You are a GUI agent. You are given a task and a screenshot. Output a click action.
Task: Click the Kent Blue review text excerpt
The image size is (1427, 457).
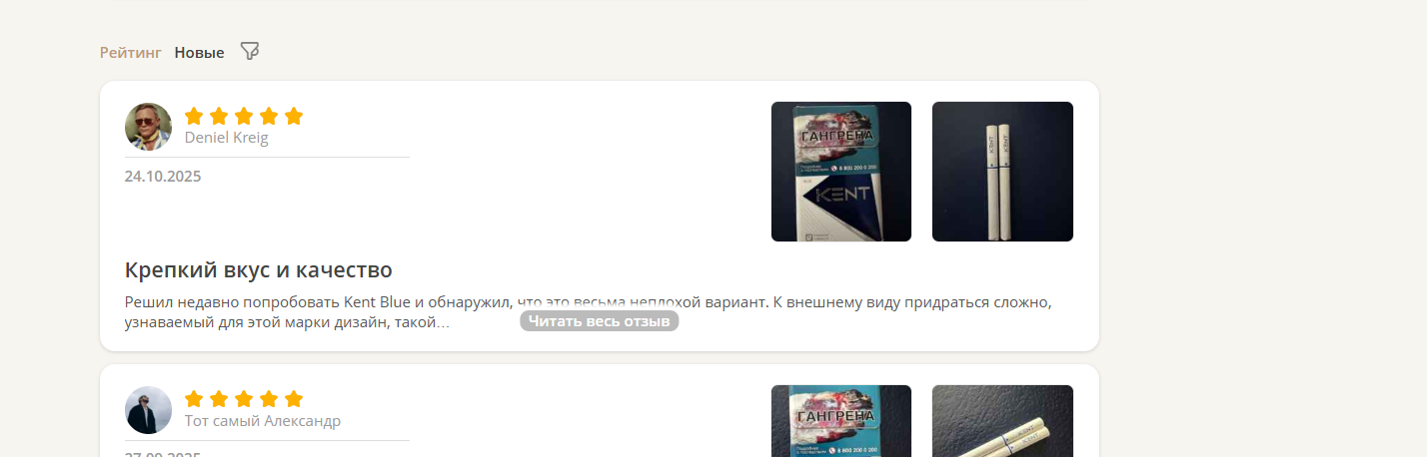click(589, 311)
